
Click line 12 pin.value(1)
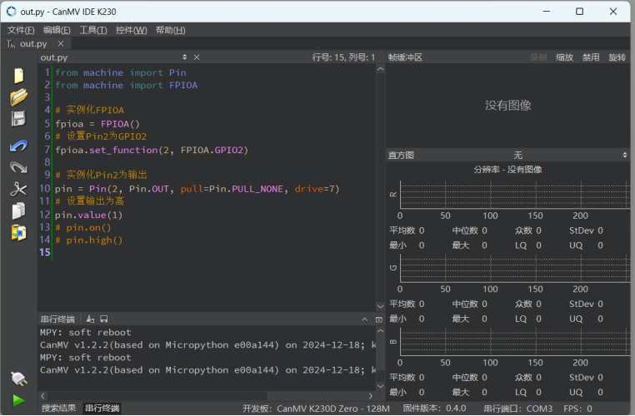88,215
